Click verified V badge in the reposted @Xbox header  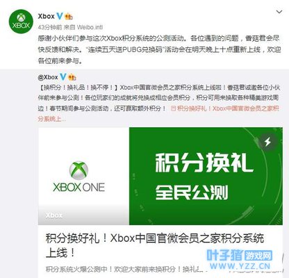pyautogui.click(x=63, y=77)
